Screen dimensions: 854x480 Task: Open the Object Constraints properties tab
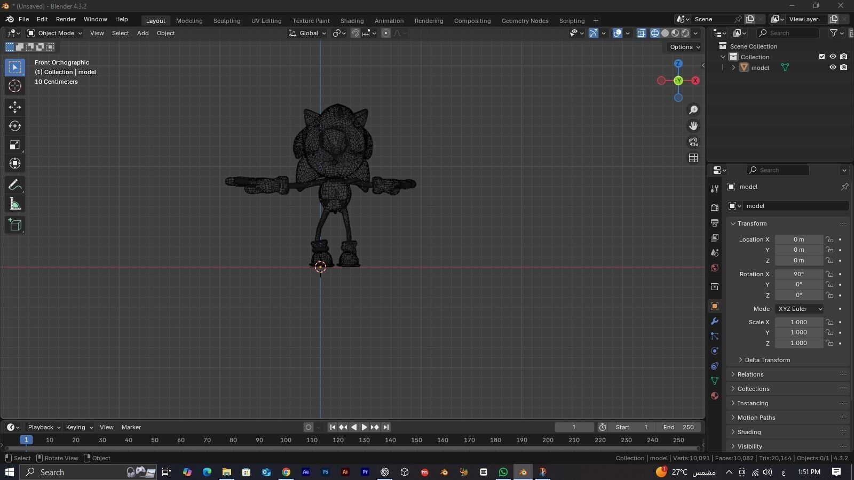tap(715, 366)
